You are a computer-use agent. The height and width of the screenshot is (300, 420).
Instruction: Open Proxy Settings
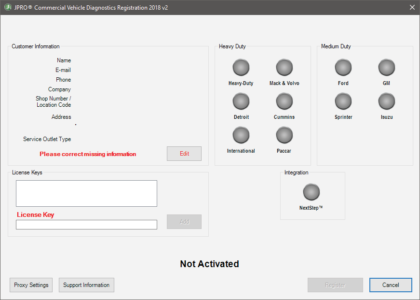pyautogui.click(x=31, y=285)
